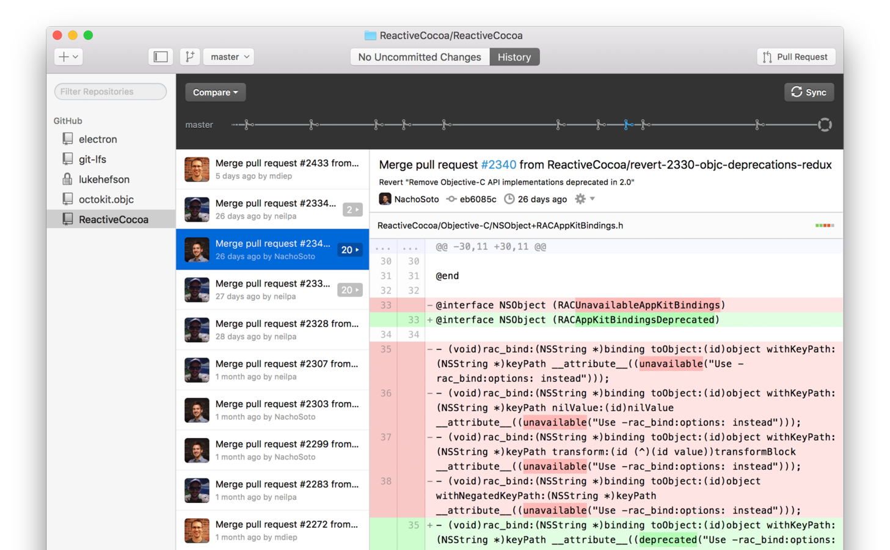890x550 pixels.
Task: Select the Merge pull request #2307 commit
Action: pyautogui.click(x=272, y=370)
